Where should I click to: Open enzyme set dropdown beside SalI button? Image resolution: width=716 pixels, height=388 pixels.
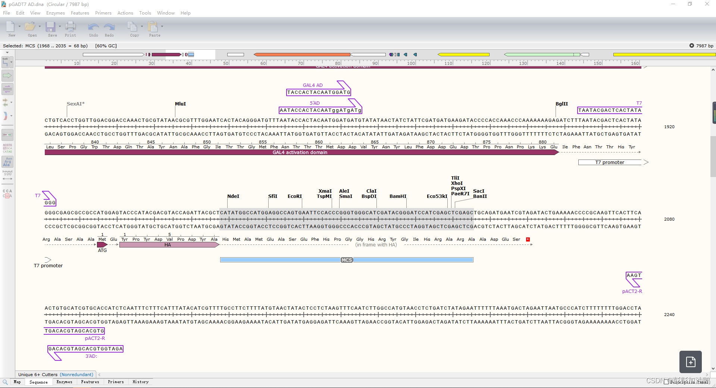click(x=12, y=62)
